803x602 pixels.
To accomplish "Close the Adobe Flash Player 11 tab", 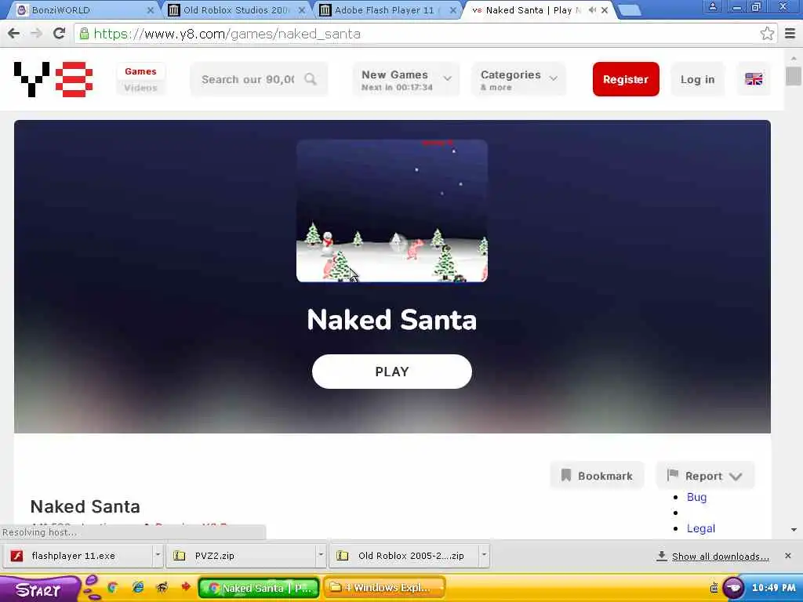I will coord(452,9).
